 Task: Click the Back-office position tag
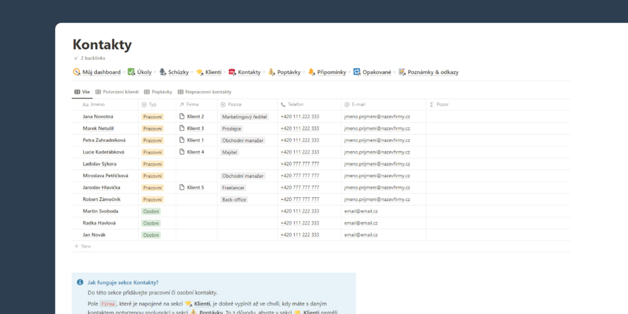pos(234,199)
